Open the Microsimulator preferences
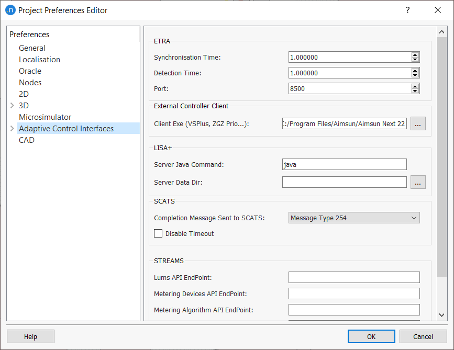 pyautogui.click(x=45, y=117)
